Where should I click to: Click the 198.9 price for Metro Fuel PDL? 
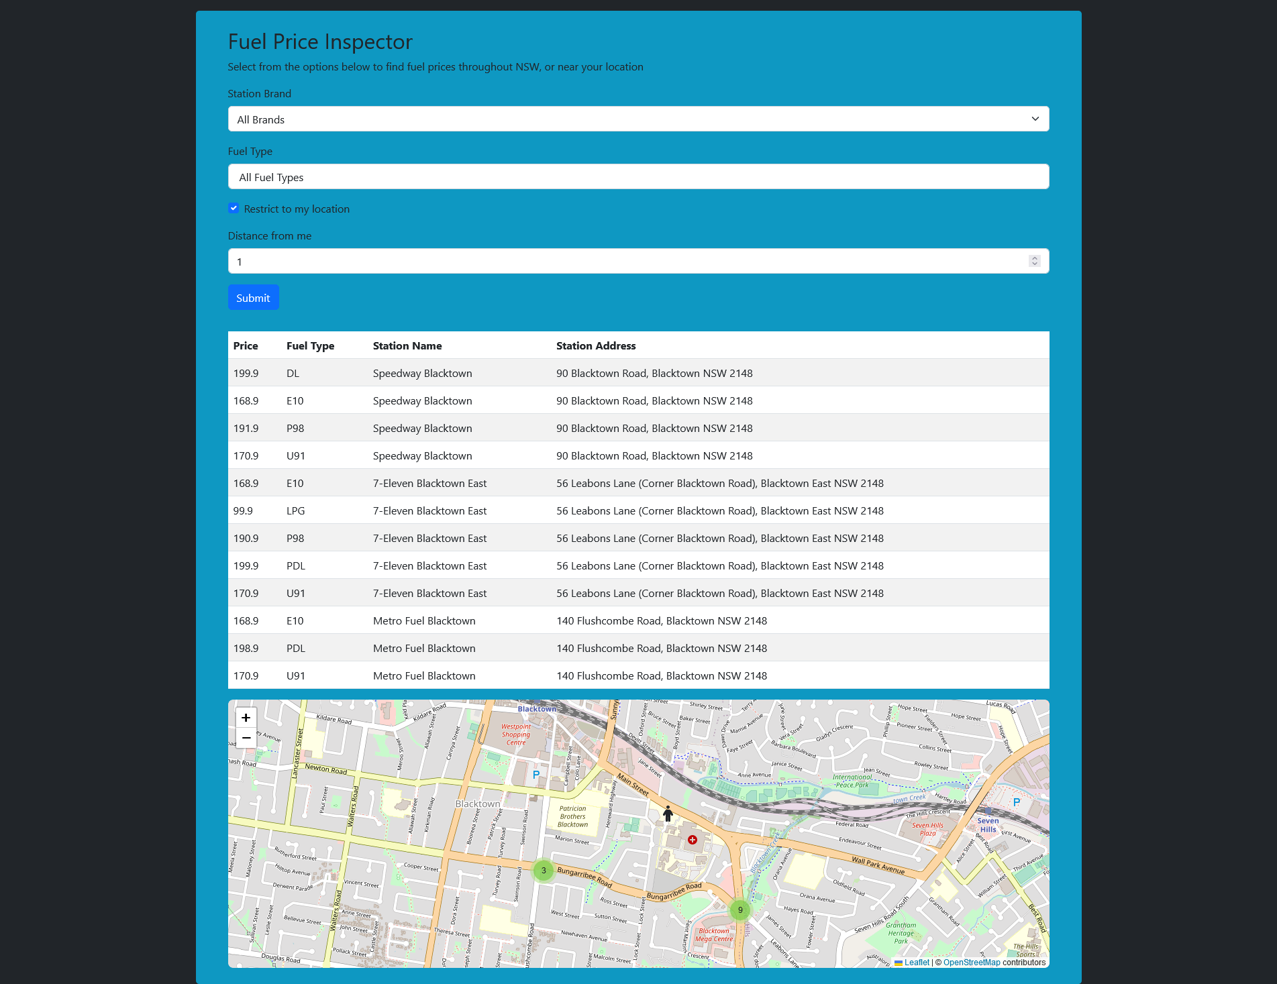[246, 649]
